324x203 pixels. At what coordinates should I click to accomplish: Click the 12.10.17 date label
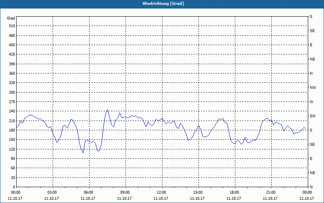coord(307,198)
